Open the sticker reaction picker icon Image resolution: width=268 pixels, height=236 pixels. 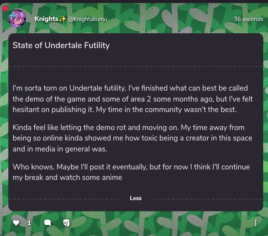[x=66, y=223]
